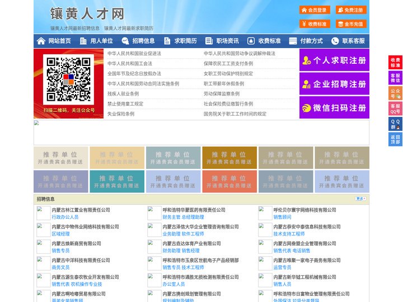Viewport: 403px width, 302px height.
Task: Click the 行政办公人员 job link
Action: pyautogui.click(x=65, y=217)
